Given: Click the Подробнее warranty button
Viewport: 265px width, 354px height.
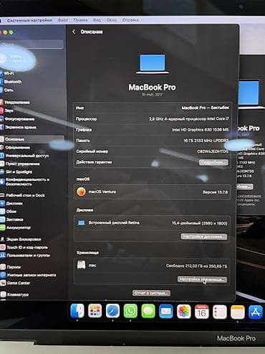Looking at the screenshot, I should tap(213, 162).
